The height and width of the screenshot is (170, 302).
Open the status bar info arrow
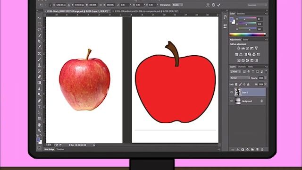[x=94, y=145]
